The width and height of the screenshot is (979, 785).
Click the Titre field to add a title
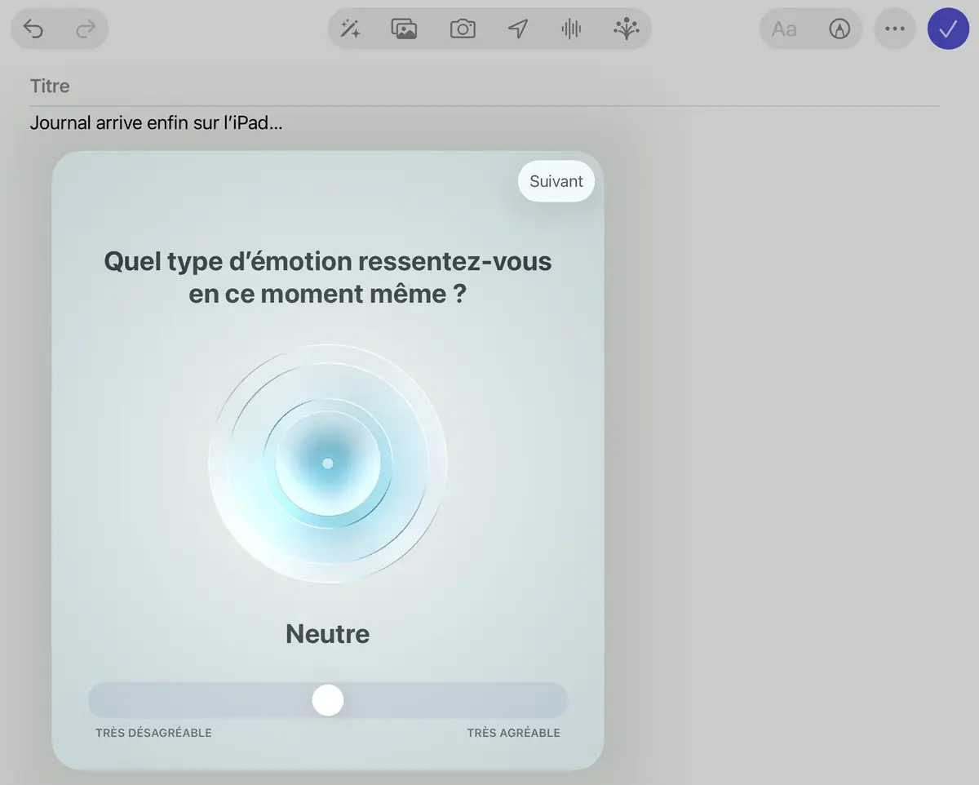pyautogui.click(x=50, y=86)
